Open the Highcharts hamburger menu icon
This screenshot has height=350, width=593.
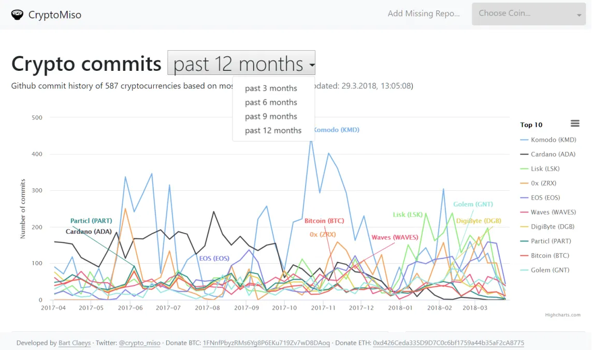pos(575,124)
